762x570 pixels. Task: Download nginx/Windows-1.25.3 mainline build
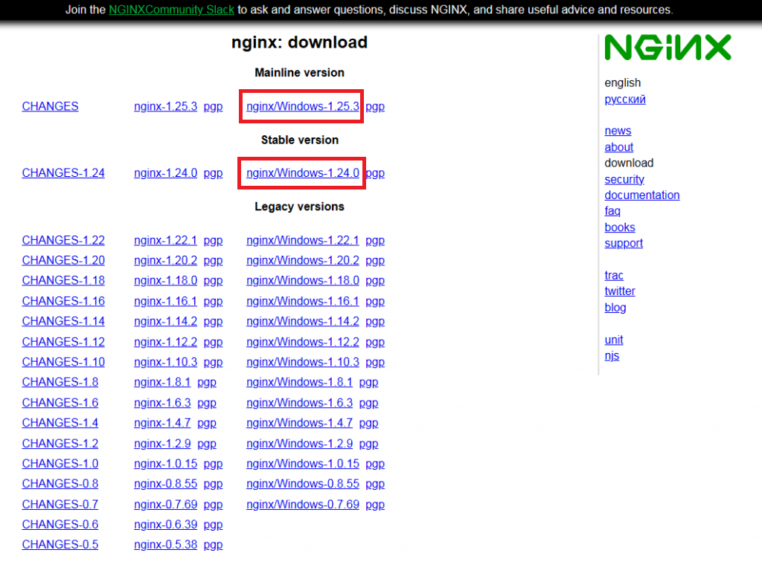tap(303, 106)
